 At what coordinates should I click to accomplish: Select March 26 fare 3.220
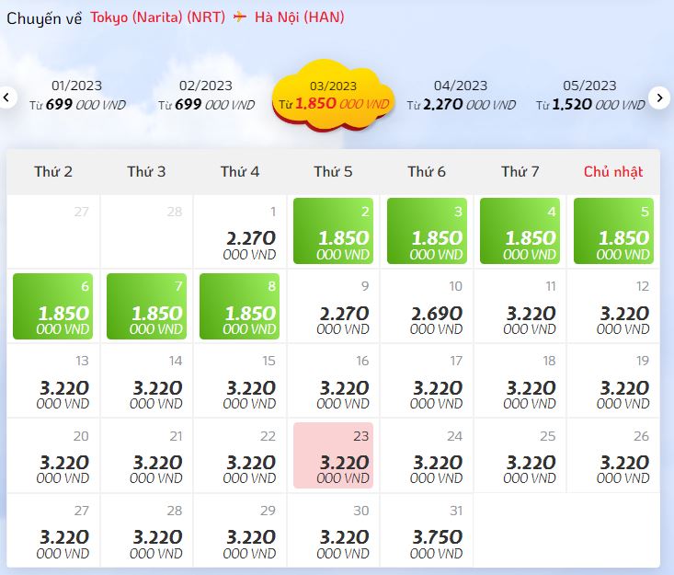coord(613,456)
